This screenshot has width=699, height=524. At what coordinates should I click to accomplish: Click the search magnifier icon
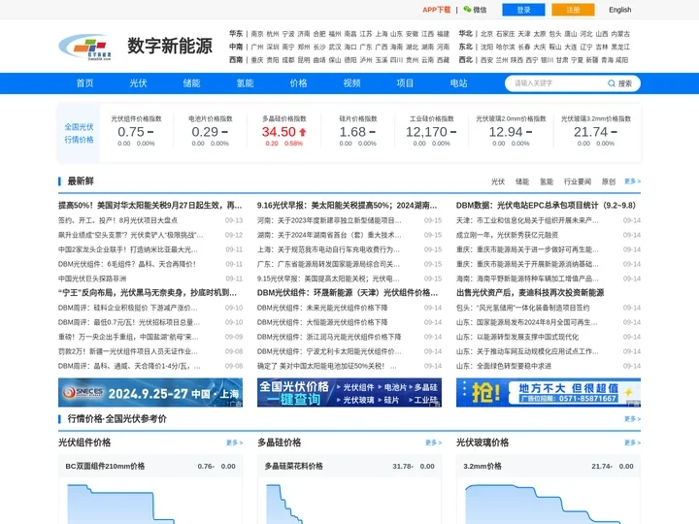click(x=612, y=83)
